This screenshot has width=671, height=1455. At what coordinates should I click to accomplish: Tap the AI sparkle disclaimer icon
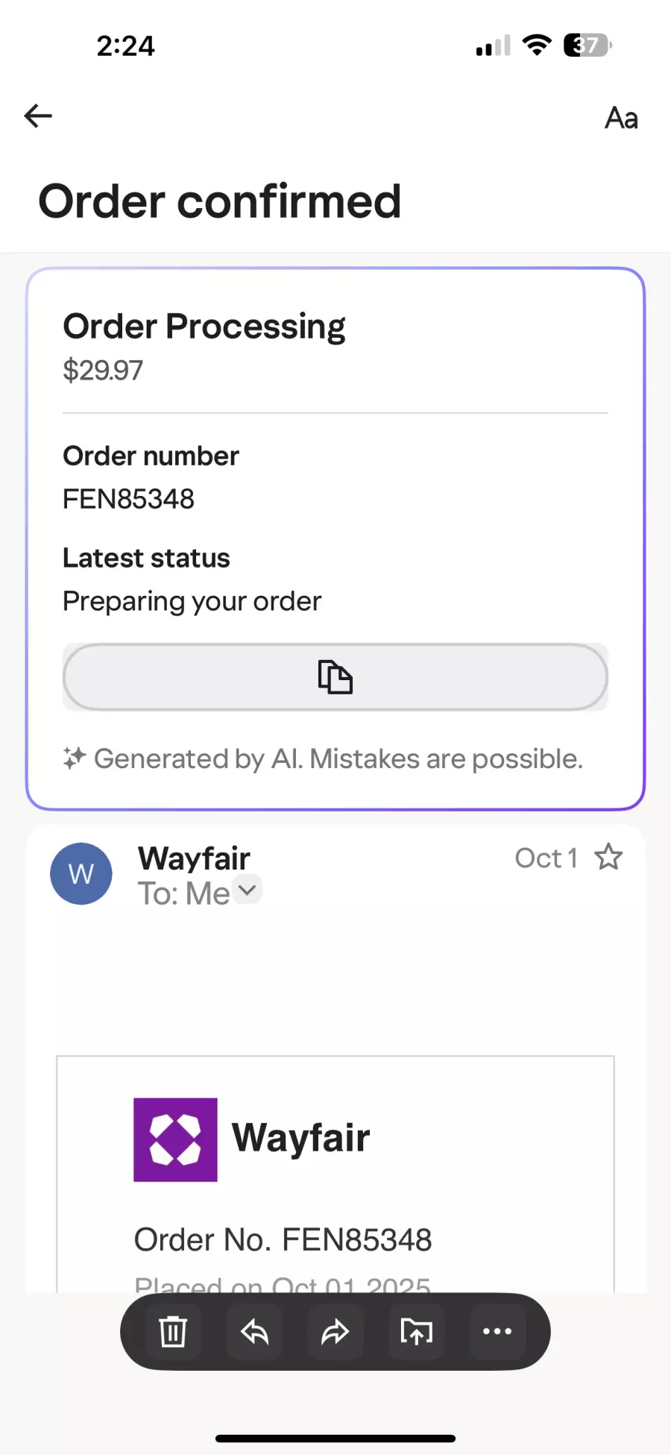coord(75,758)
